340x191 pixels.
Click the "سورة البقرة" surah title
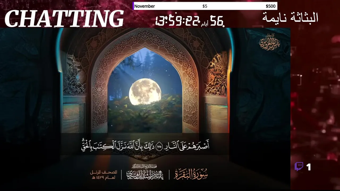point(191,174)
